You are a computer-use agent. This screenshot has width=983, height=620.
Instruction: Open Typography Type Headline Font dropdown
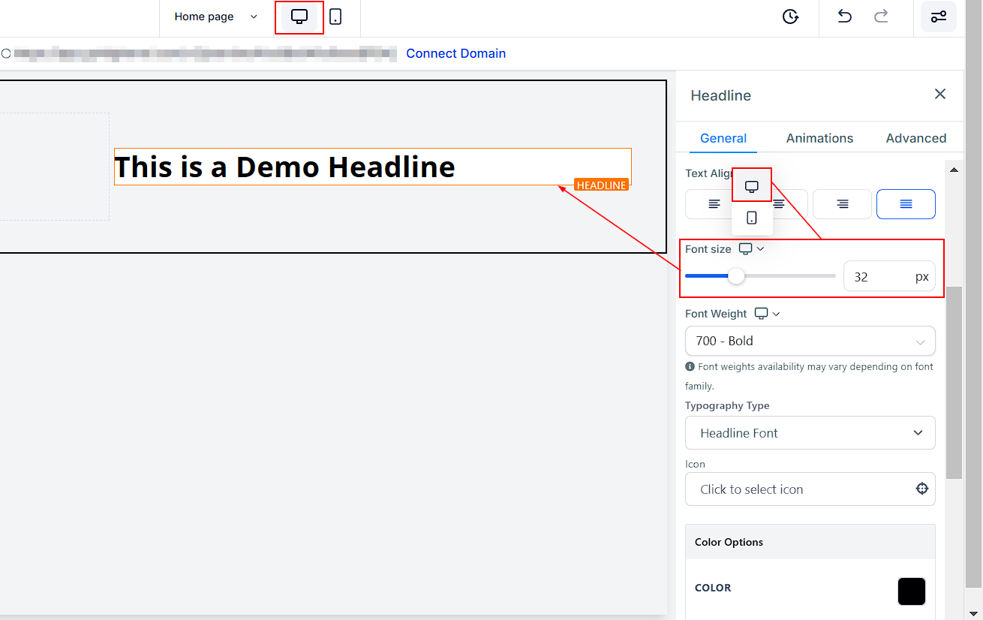tap(810, 433)
